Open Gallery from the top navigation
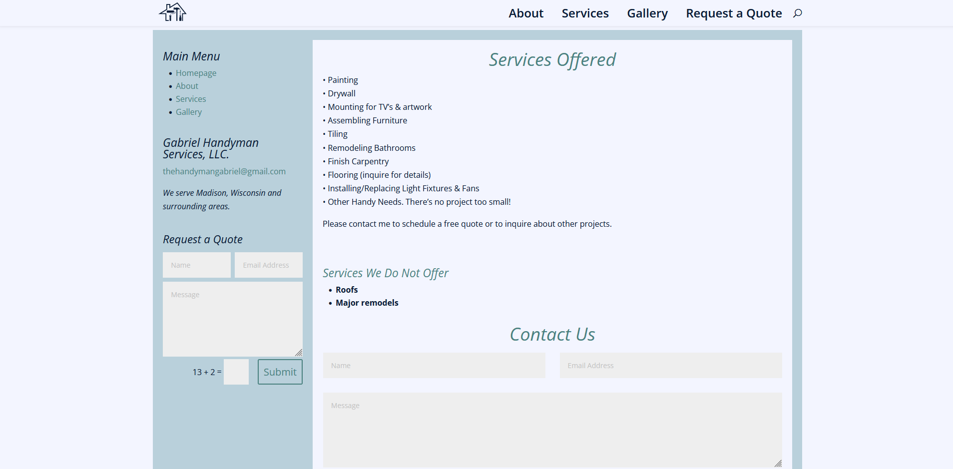Image resolution: width=953 pixels, height=469 pixels. [647, 13]
